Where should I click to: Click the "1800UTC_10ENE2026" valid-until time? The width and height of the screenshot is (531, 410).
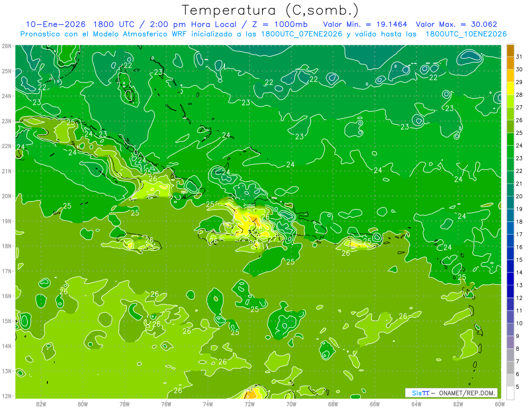pos(466,34)
